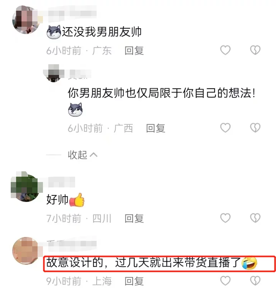Collapse replies with the 收起 control
The image size is (276, 296).
[83, 155]
